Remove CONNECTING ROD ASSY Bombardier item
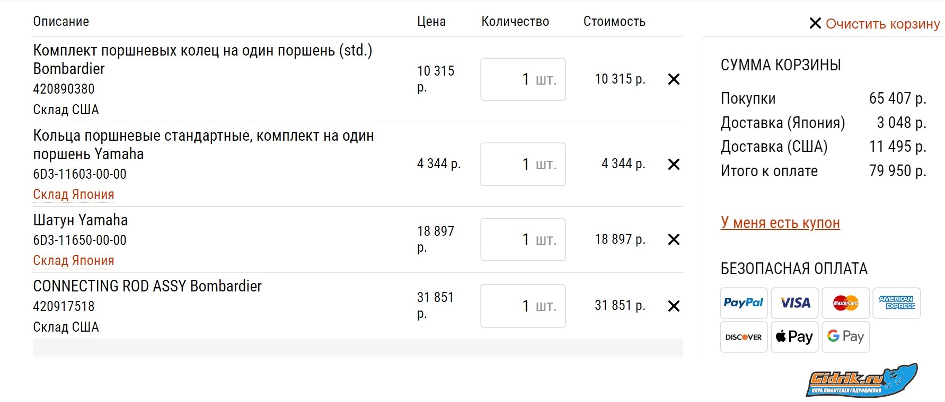 674,306
